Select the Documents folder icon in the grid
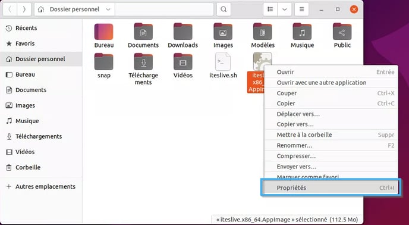Image resolution: width=409 pixels, height=225 pixels. click(x=143, y=32)
